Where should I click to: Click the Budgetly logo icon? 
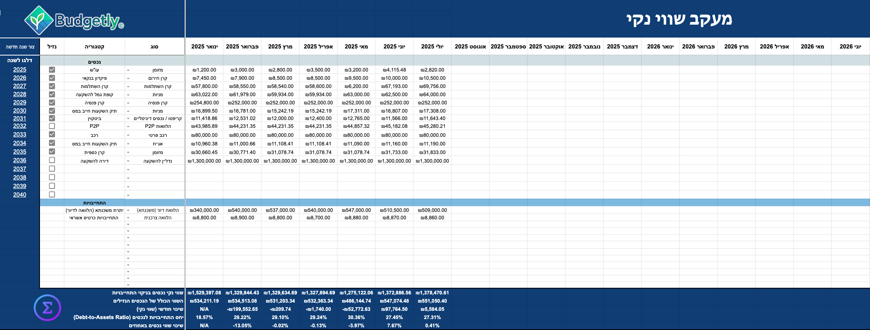(x=38, y=20)
